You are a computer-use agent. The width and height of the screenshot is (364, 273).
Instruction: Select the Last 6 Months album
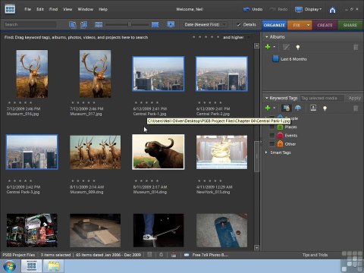coord(290,59)
